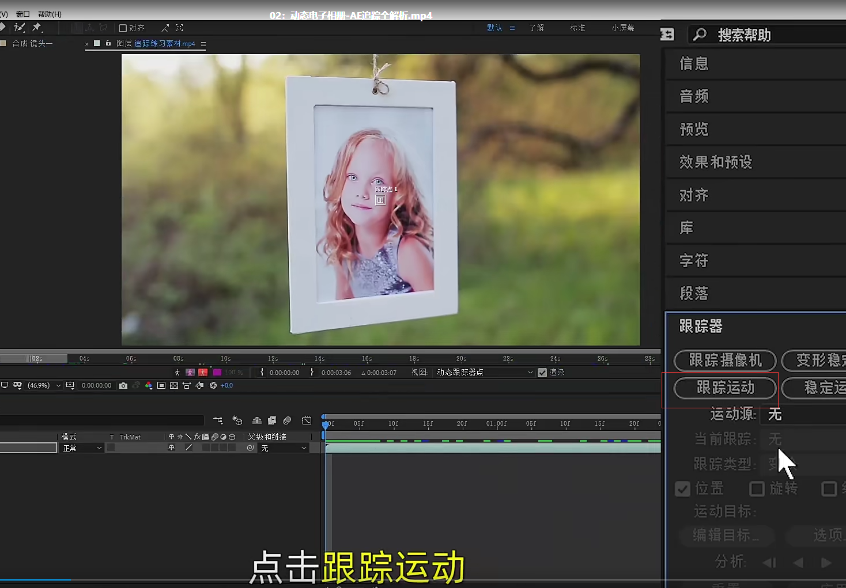Open the Graph Editor icon
The image size is (846, 588).
(x=307, y=420)
